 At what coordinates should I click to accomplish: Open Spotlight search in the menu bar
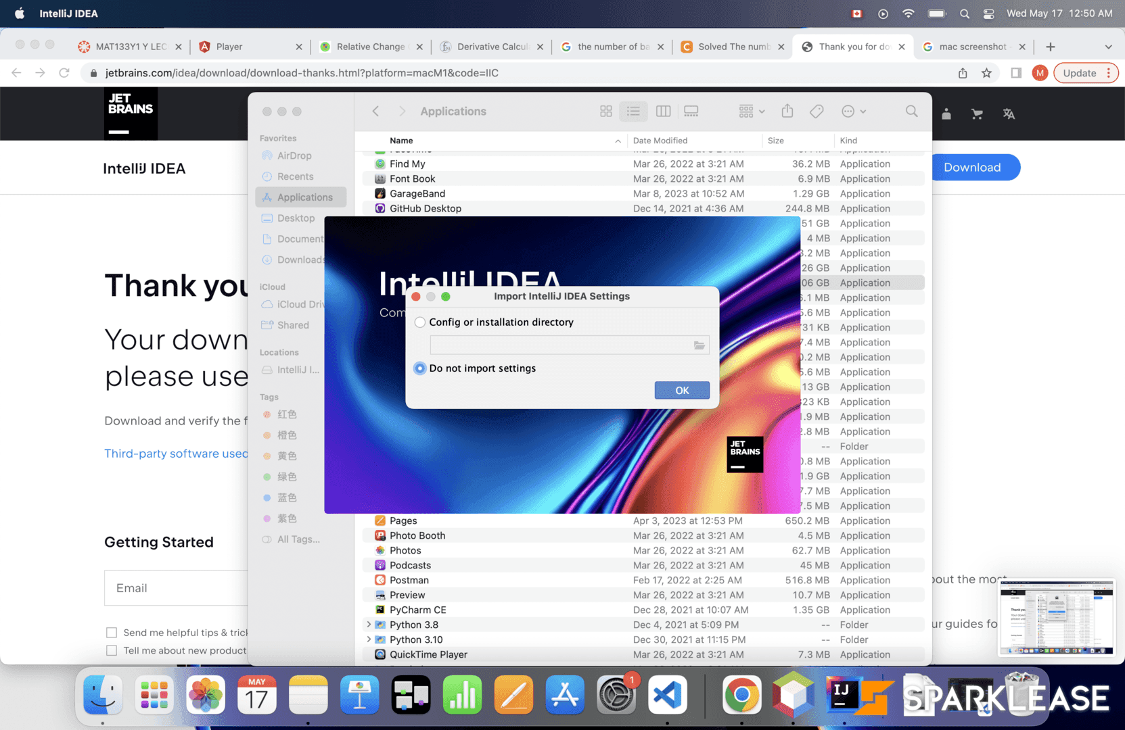[x=965, y=14]
